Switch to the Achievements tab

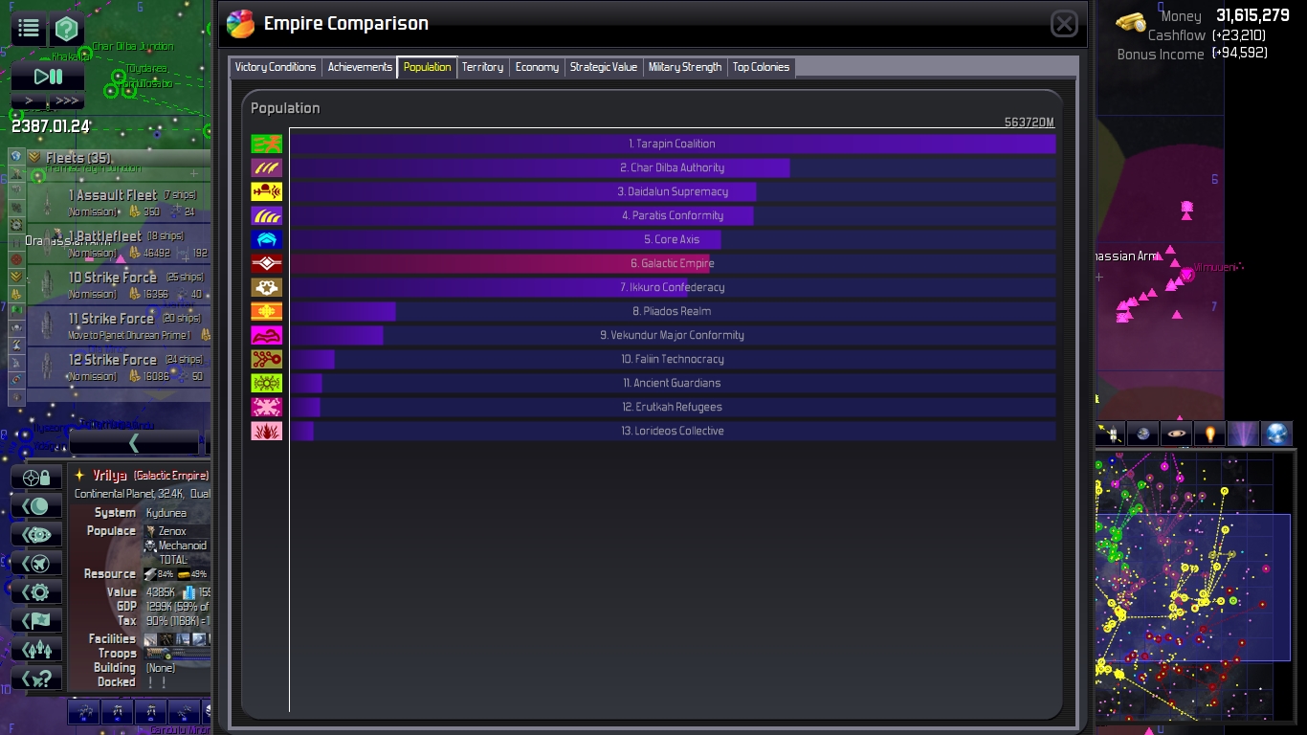click(x=360, y=67)
